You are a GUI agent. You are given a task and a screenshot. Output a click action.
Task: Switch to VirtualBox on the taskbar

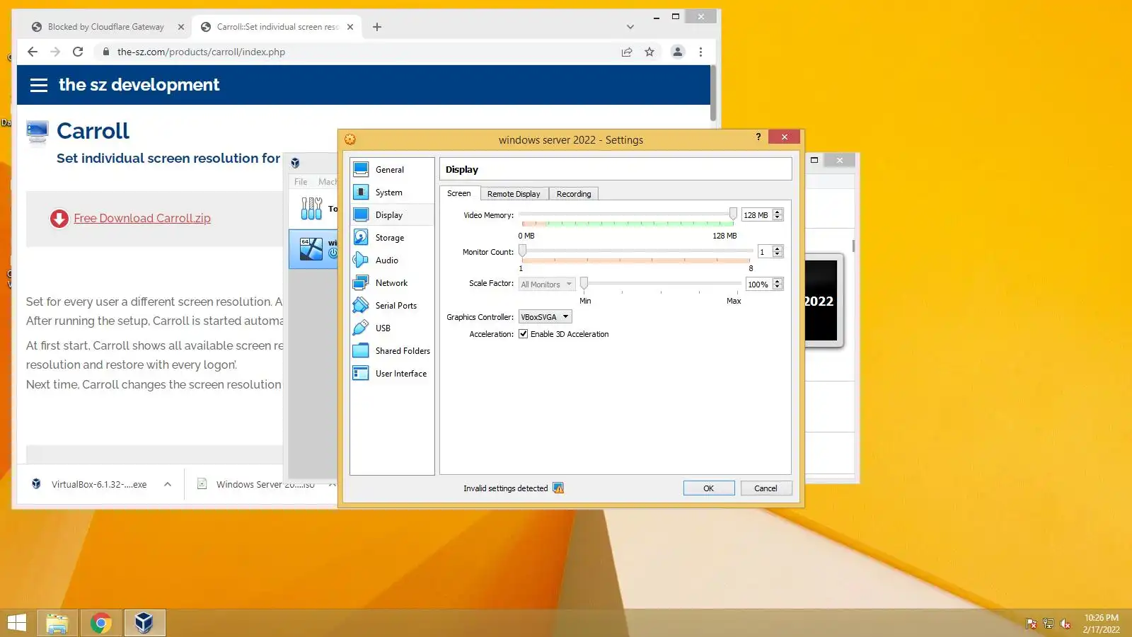tap(145, 623)
